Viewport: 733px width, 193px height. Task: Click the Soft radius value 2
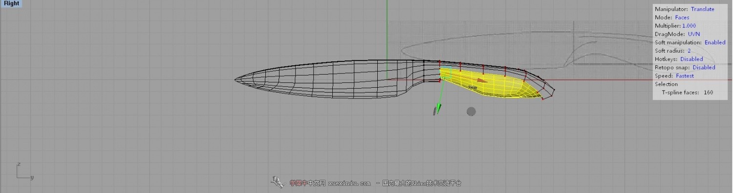[x=689, y=51]
